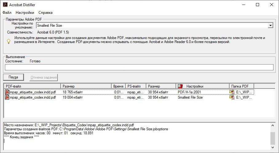Click the PDF/X-1a:2001 settings cell
The width and height of the screenshot is (279, 153).
click(x=189, y=92)
